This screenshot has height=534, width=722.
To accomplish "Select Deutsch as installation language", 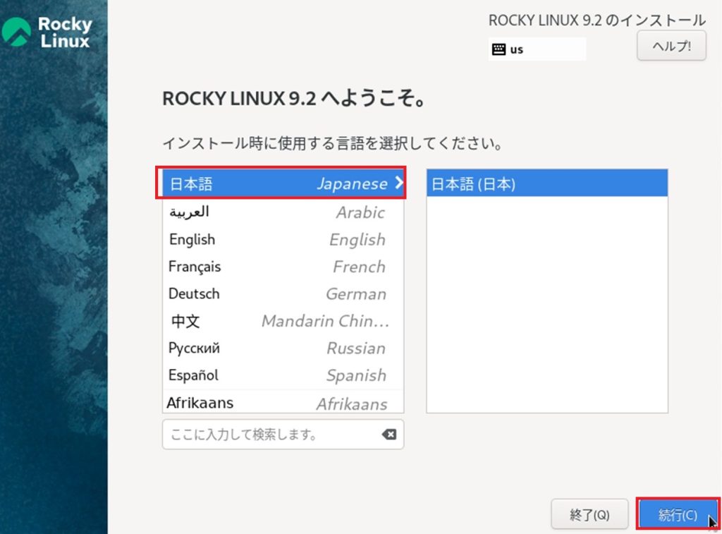I will coord(282,294).
